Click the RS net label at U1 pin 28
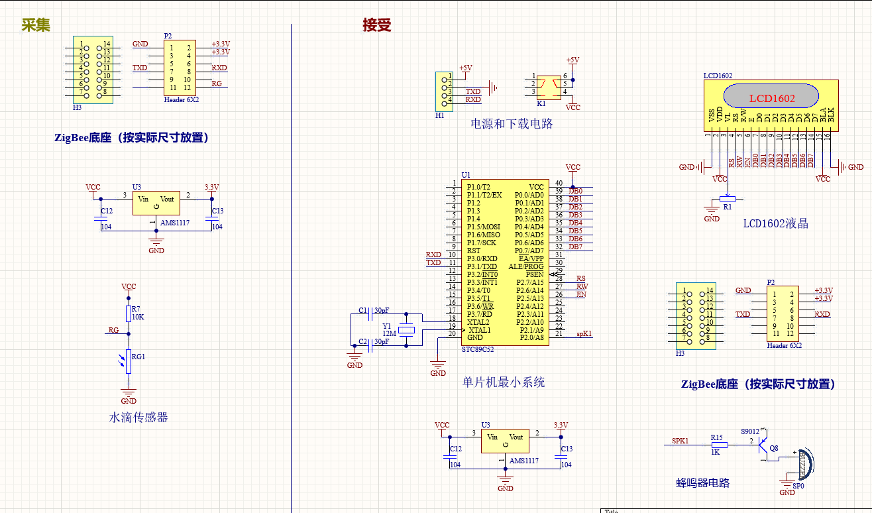Viewport: 872px width, 513px height. point(581,278)
